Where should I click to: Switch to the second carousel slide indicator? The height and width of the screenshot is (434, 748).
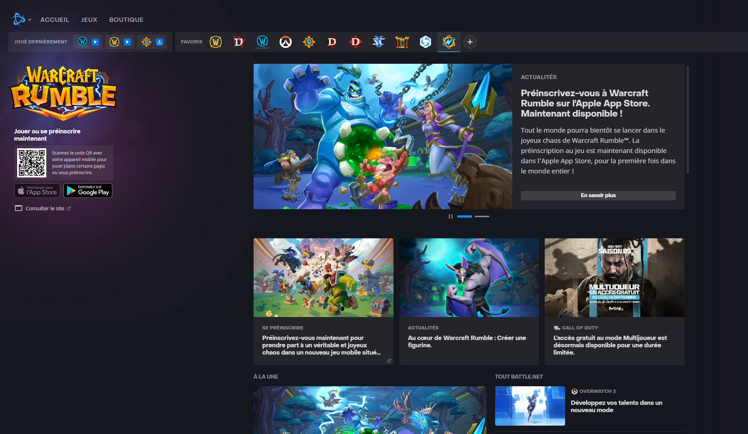(x=482, y=216)
